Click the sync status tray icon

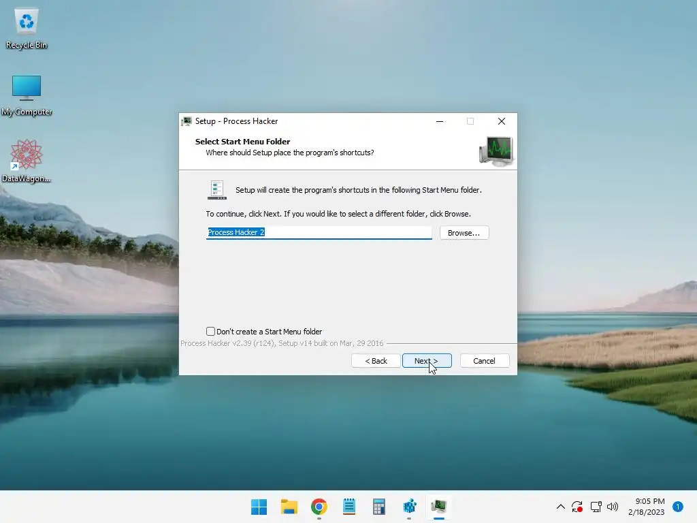[577, 507]
